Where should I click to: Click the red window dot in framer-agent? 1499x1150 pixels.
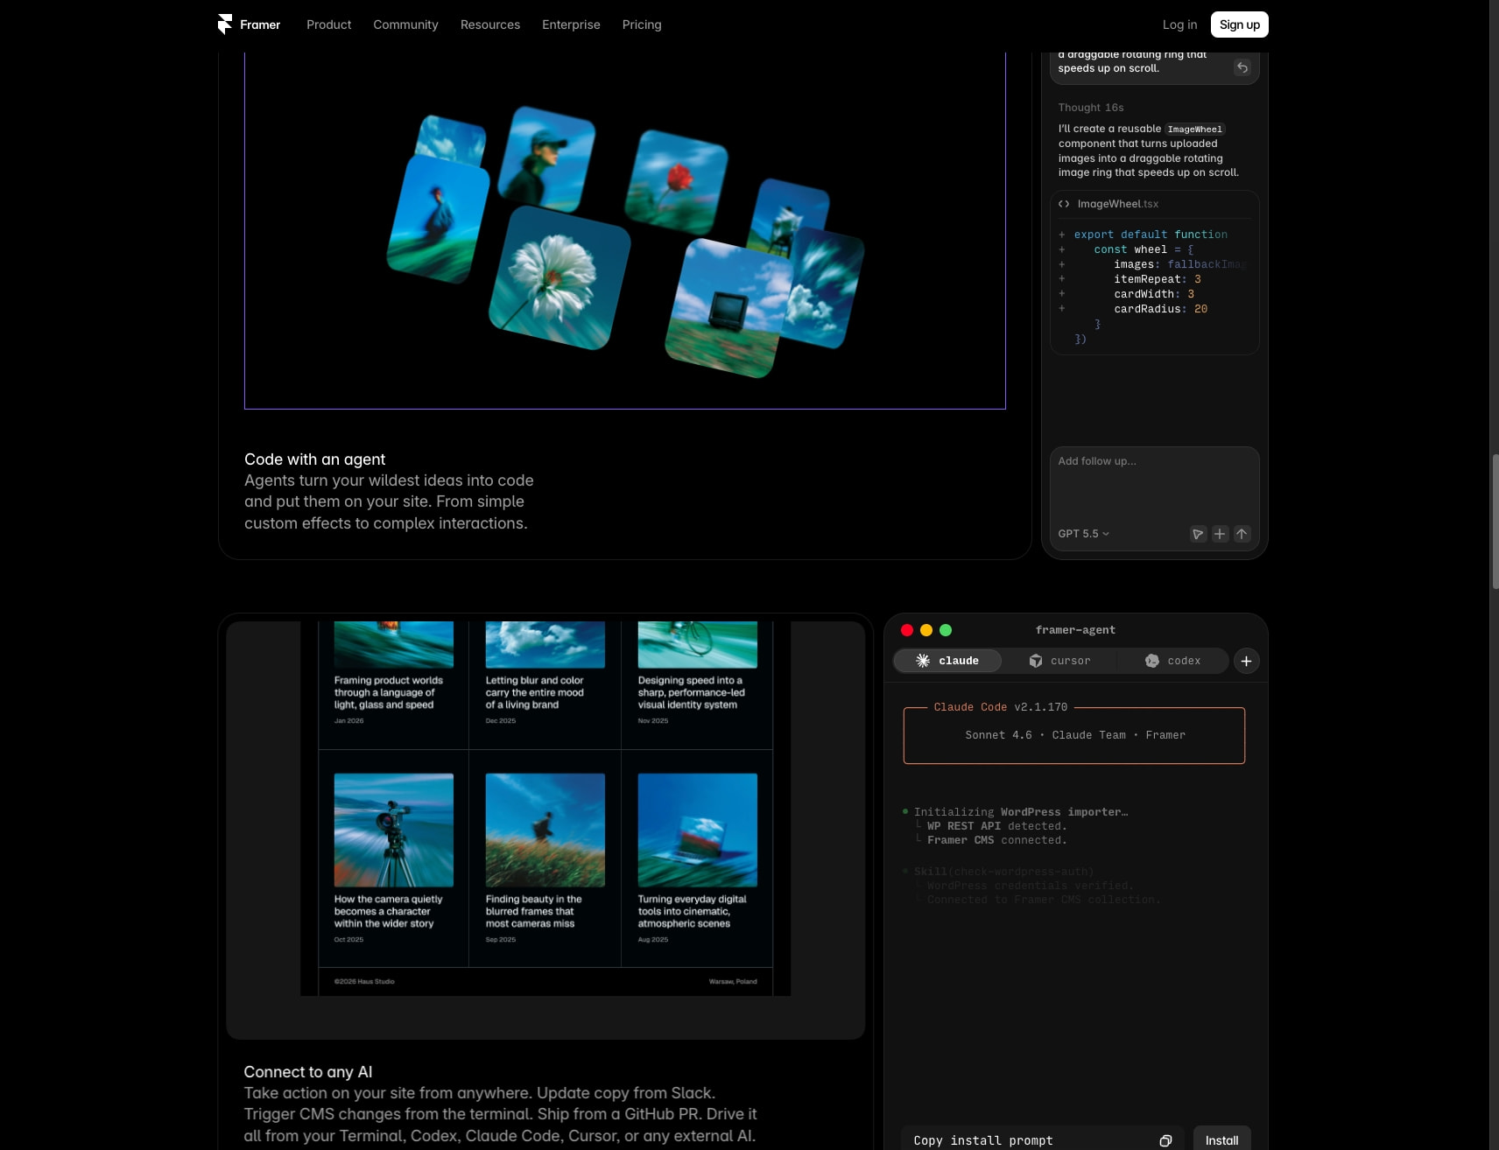point(907,630)
